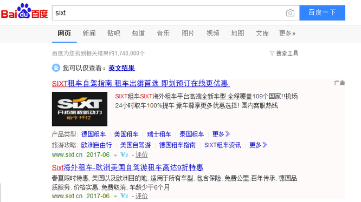Image resolution: width=361 pixels, height=202 pixels.
Task: Switch to the 新闻 tab
Action: tap(89, 33)
